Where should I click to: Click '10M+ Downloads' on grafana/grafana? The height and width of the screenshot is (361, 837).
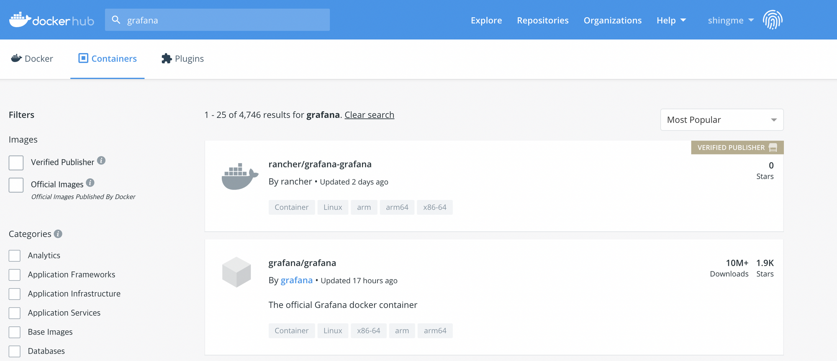tap(729, 268)
